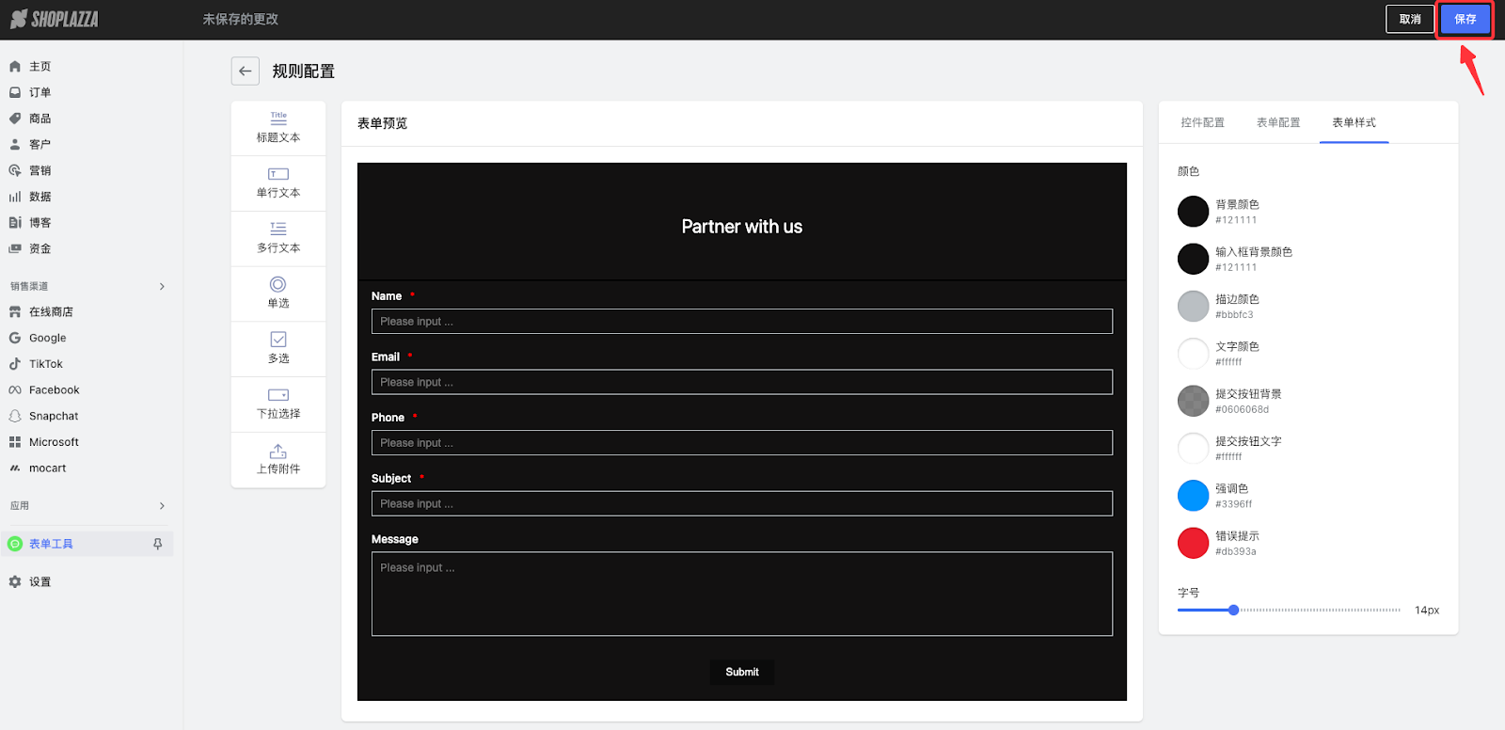Open the 背景颜色 black color swatch
This screenshot has width=1505, height=730.
tap(1193, 212)
